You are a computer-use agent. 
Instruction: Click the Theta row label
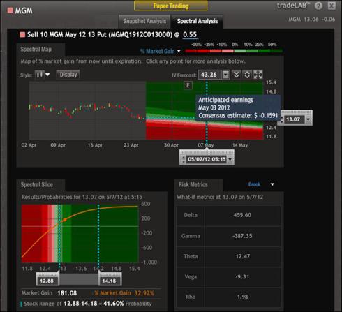pyautogui.click(x=191, y=256)
